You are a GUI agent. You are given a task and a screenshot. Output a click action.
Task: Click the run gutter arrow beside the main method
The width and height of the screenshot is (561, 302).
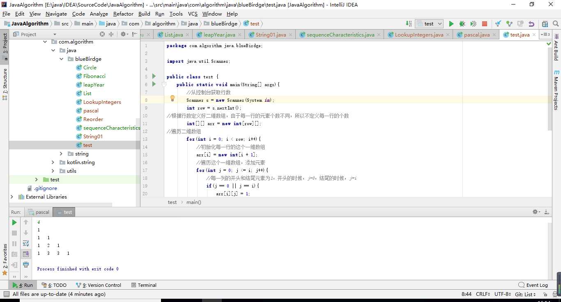tap(154, 84)
